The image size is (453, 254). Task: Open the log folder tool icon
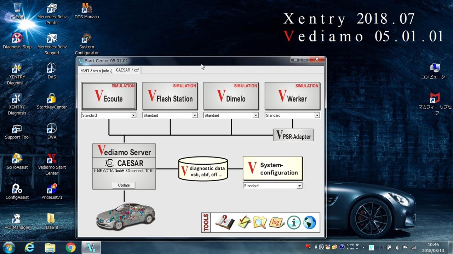(x=277, y=222)
